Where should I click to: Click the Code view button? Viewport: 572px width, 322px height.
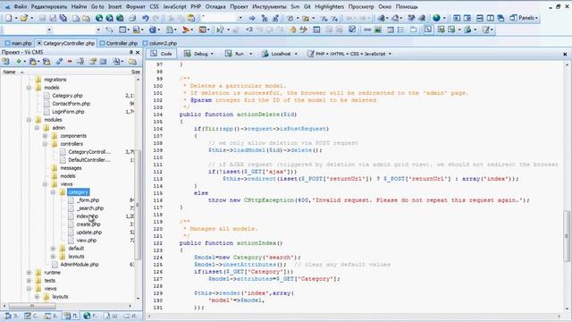click(x=162, y=54)
